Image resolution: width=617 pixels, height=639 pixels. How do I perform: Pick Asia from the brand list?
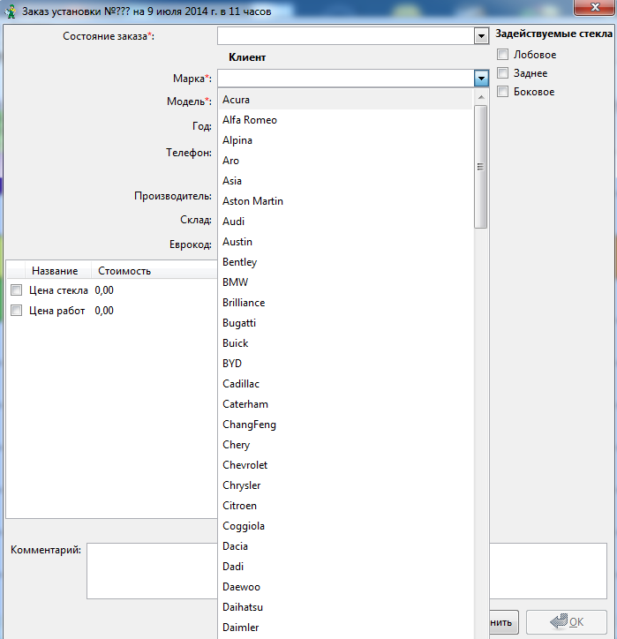pos(346,181)
